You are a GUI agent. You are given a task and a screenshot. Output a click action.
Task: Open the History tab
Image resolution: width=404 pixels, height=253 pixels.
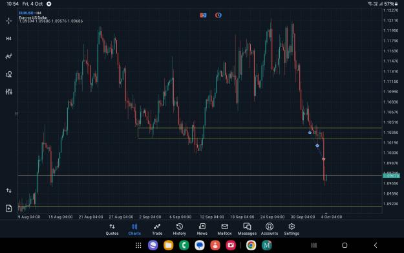pyautogui.click(x=179, y=229)
